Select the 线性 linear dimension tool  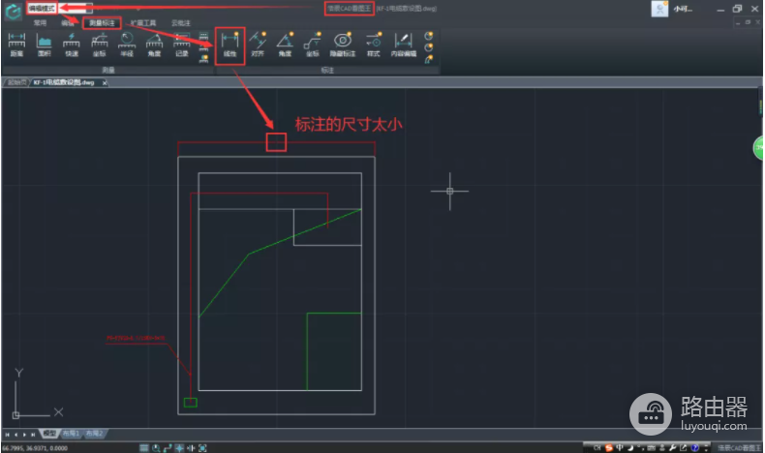click(x=229, y=45)
